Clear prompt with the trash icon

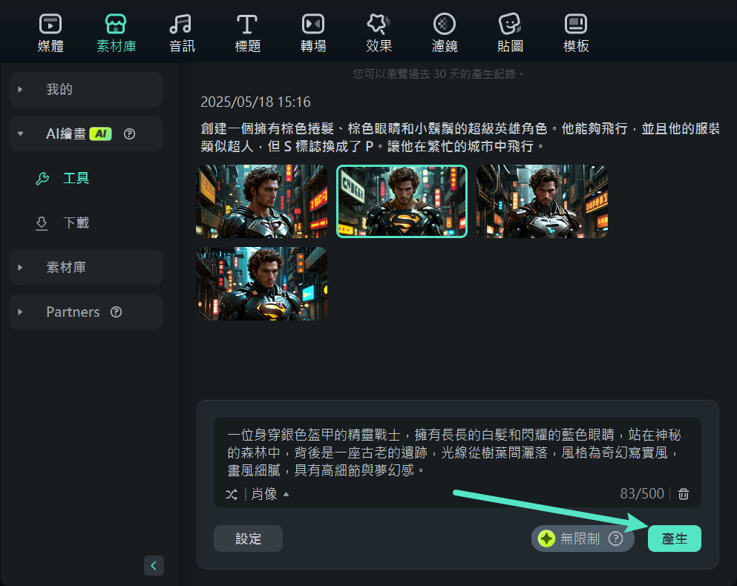tap(684, 494)
